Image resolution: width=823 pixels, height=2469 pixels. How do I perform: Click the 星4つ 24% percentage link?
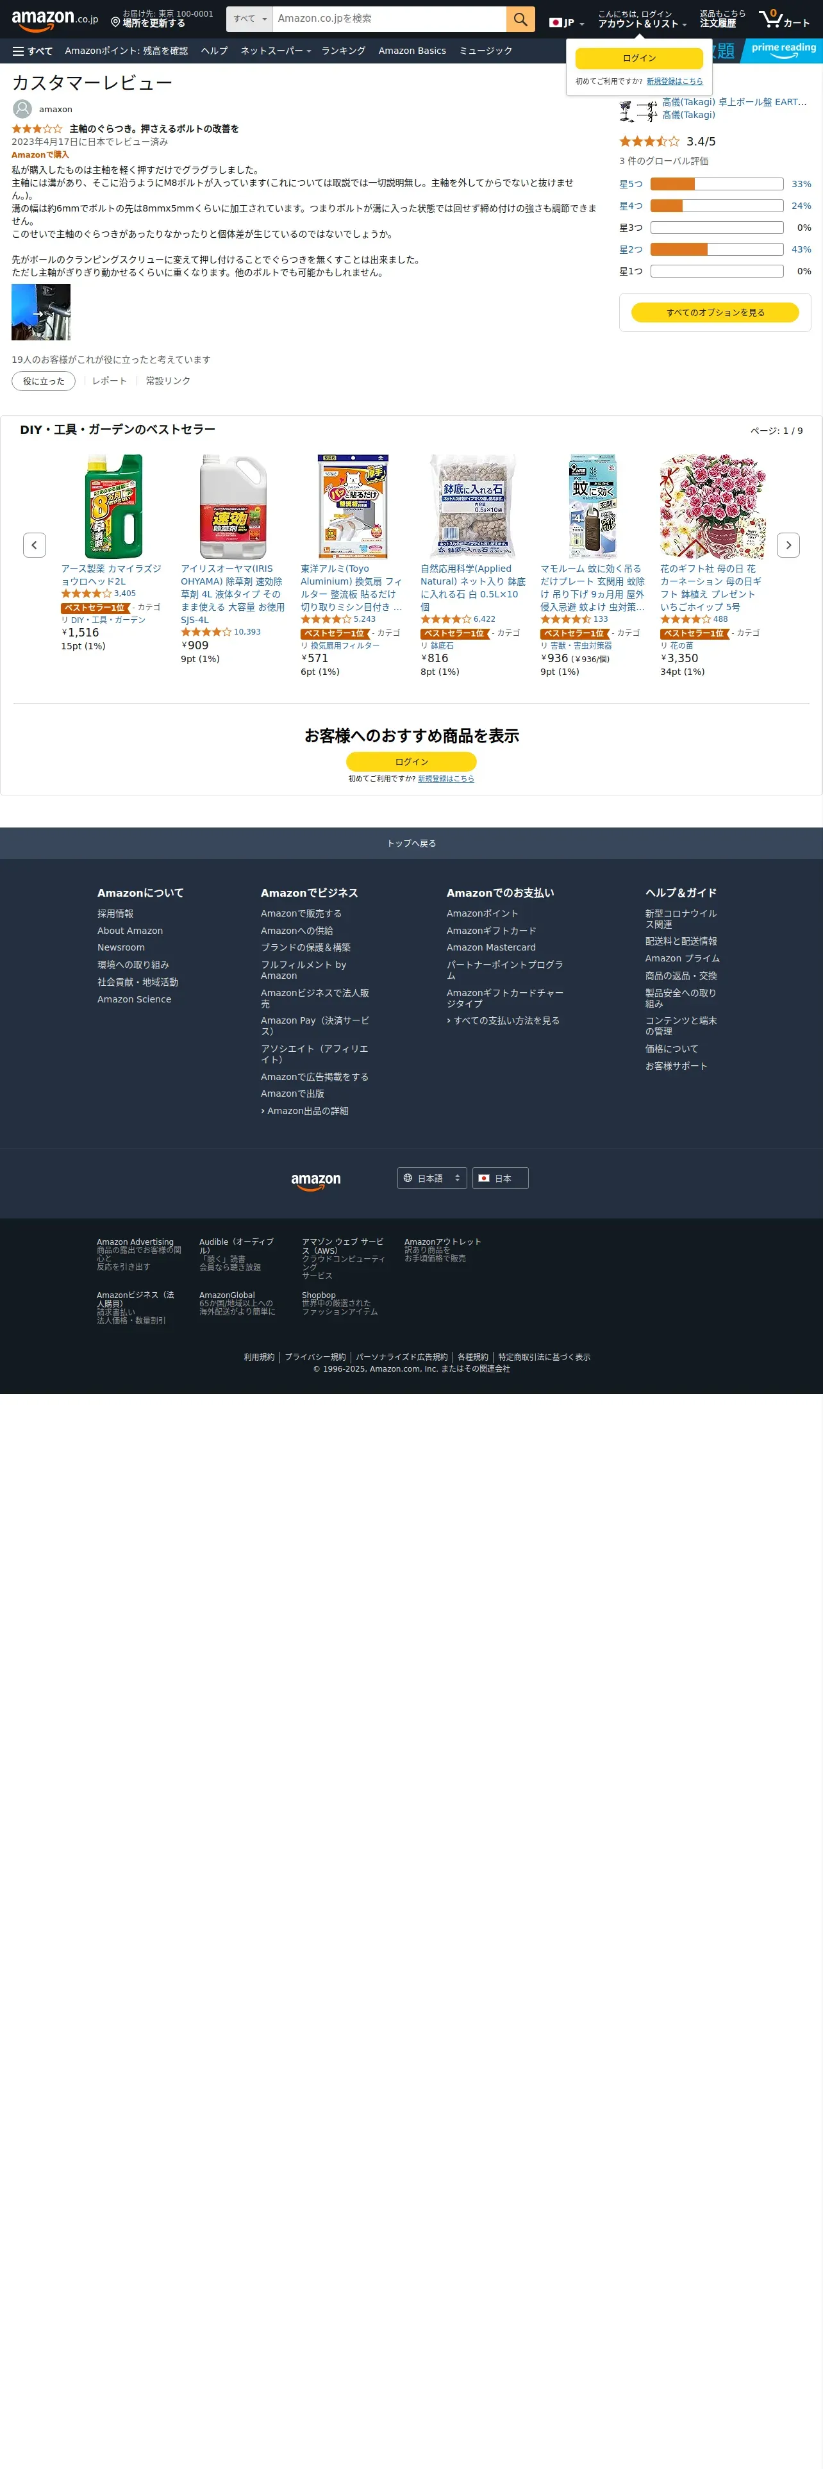pyautogui.click(x=801, y=206)
